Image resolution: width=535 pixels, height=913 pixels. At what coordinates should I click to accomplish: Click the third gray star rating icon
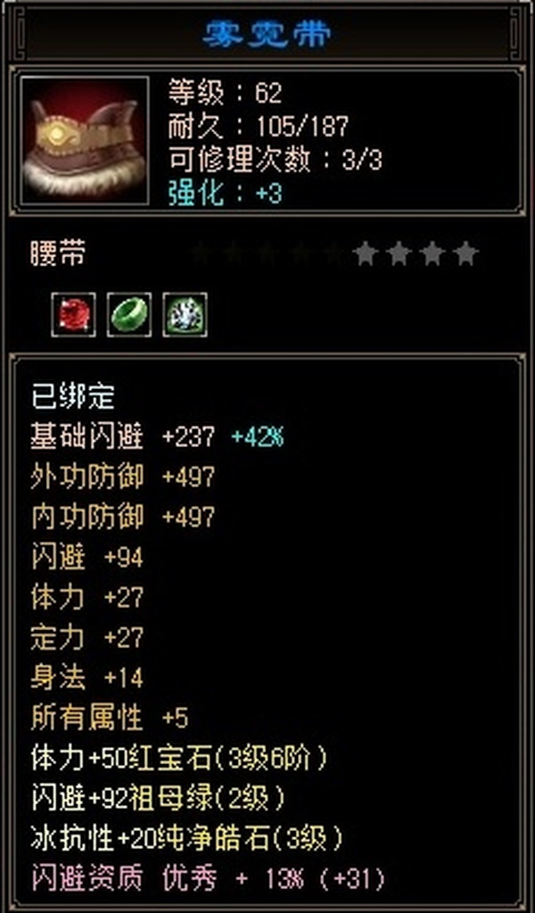click(432, 254)
